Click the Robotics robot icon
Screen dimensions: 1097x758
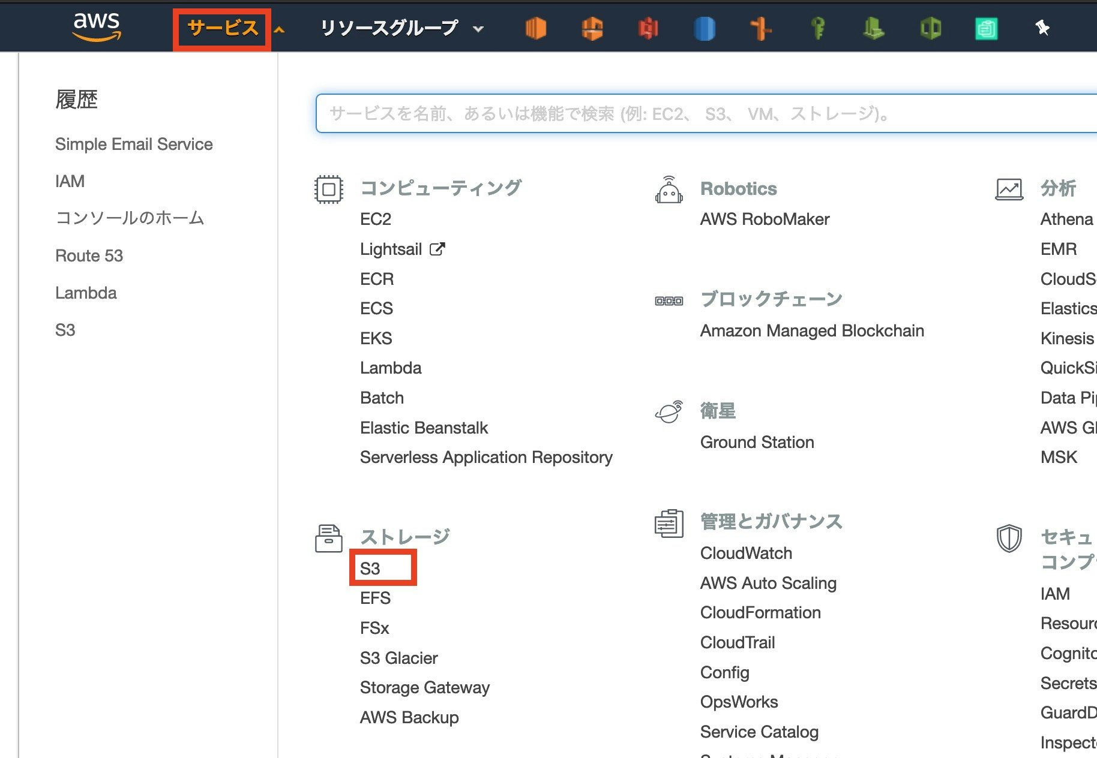pos(669,189)
